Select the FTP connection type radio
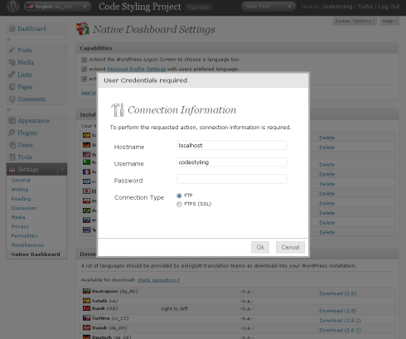The width and height of the screenshot is (406, 339). click(x=179, y=196)
